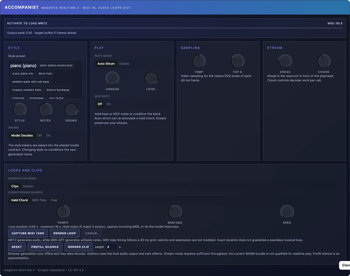This screenshot has height=276, width=350.
Task: Select the piano (piano) style preset
Action: point(23,66)
